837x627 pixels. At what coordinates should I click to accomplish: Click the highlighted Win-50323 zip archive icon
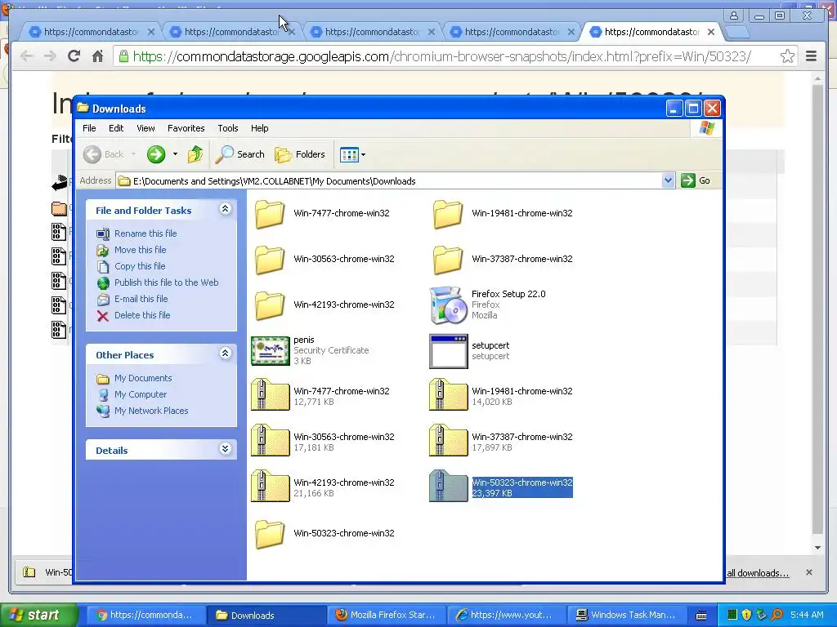point(449,487)
